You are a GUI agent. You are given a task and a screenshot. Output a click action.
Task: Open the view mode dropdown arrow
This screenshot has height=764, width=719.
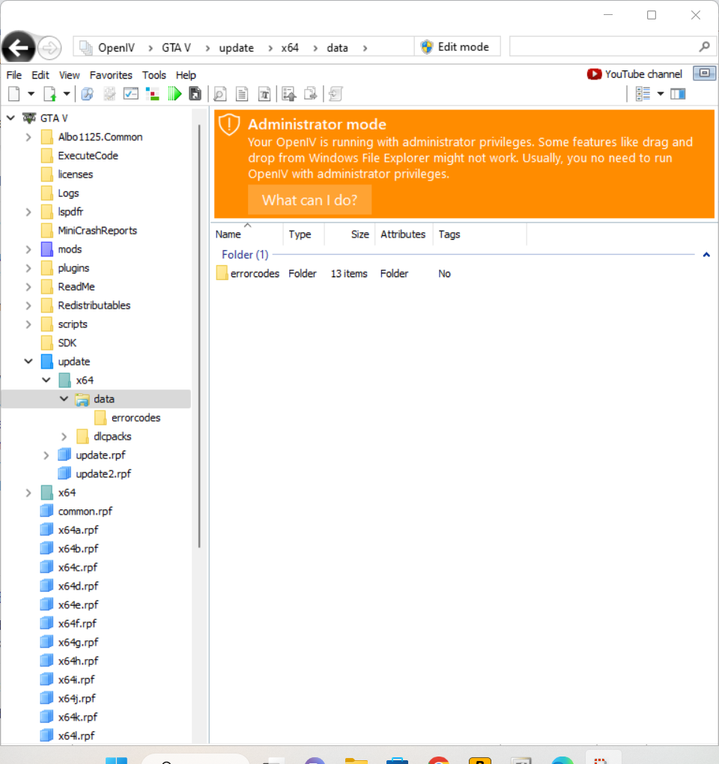coord(661,94)
